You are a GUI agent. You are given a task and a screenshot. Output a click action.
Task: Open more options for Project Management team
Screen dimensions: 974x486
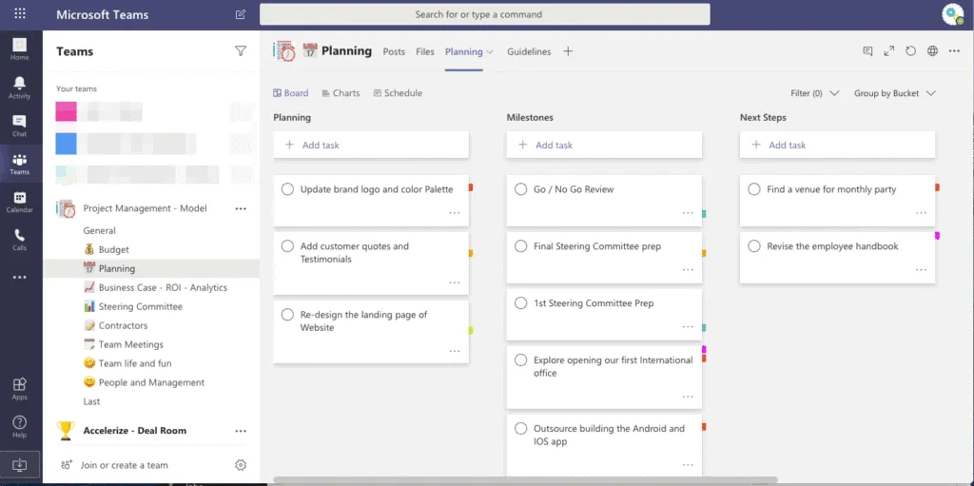tap(241, 208)
